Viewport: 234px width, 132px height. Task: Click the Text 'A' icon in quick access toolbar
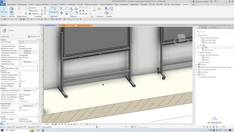tap(42, 19)
